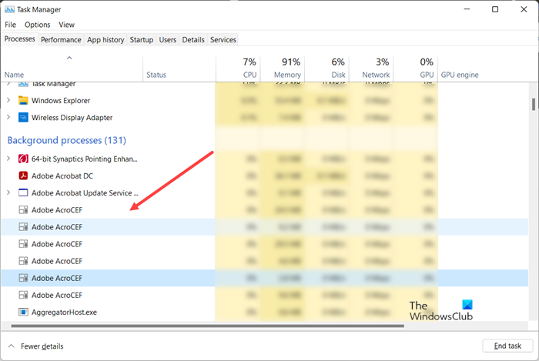539x361 pixels.
Task: Select the 64-bit Synaptics Pointing Enhancer row
Action: point(265,159)
